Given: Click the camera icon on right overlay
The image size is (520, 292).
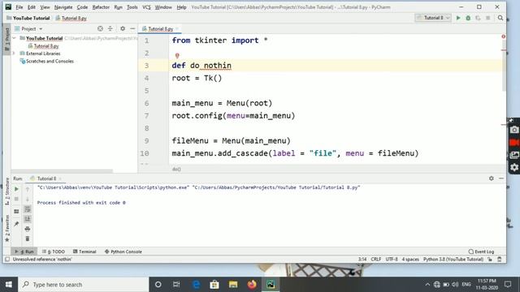Looking at the screenshot, I should click(x=514, y=130).
